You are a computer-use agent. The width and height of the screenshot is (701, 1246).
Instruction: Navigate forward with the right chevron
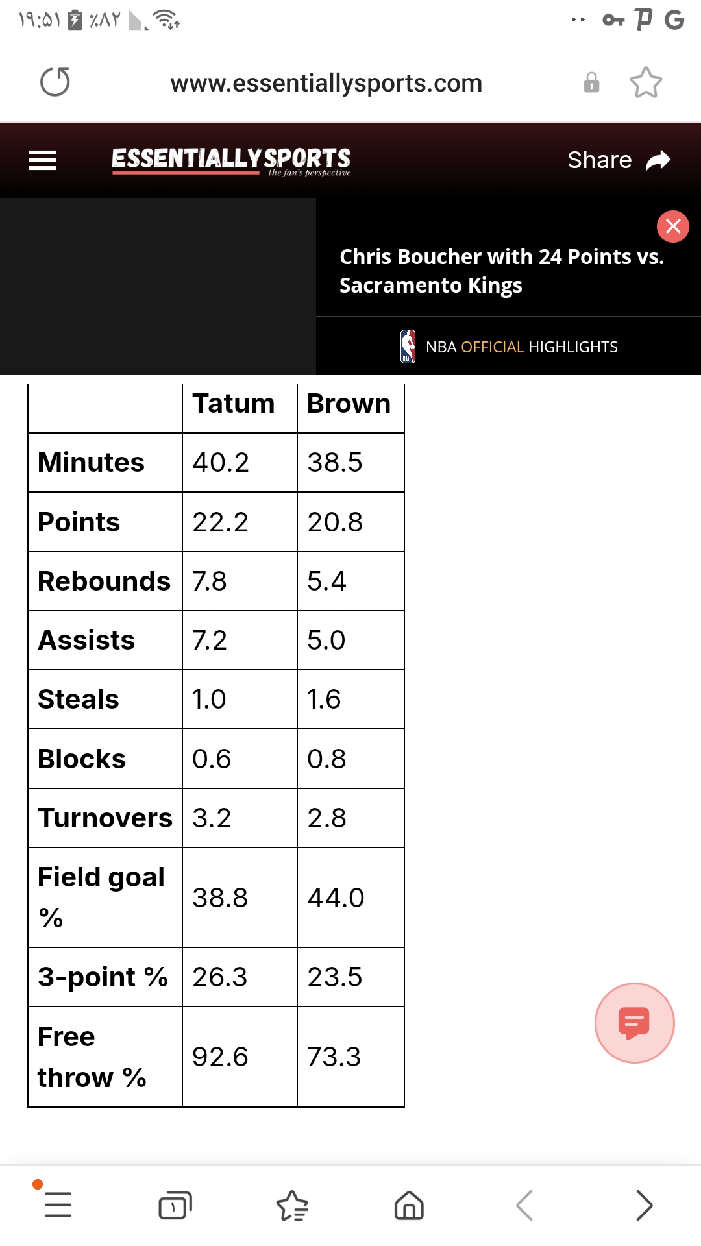coord(643,1206)
